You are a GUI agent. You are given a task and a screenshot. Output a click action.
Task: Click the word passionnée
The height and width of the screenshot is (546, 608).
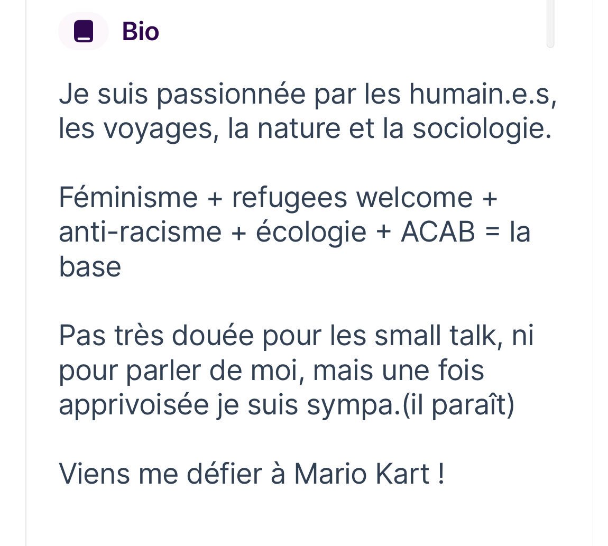pos(231,95)
